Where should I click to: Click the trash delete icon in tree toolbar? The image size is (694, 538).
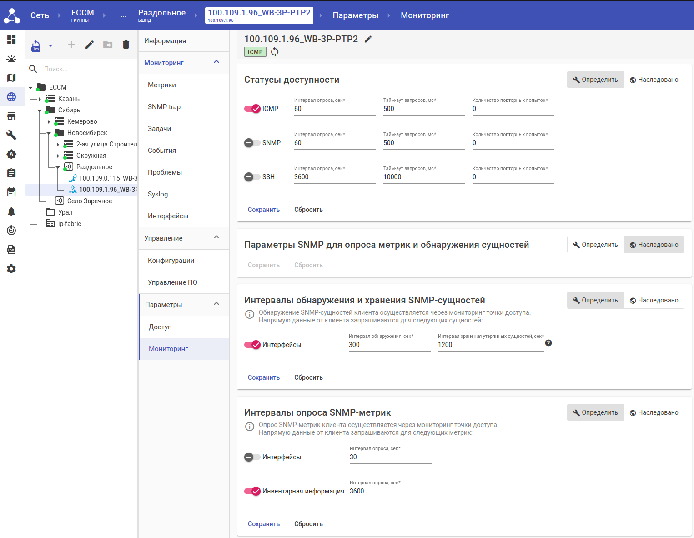[x=126, y=45]
